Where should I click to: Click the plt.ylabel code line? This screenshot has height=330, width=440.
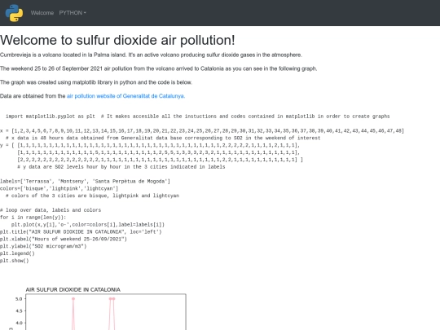coord(43,246)
